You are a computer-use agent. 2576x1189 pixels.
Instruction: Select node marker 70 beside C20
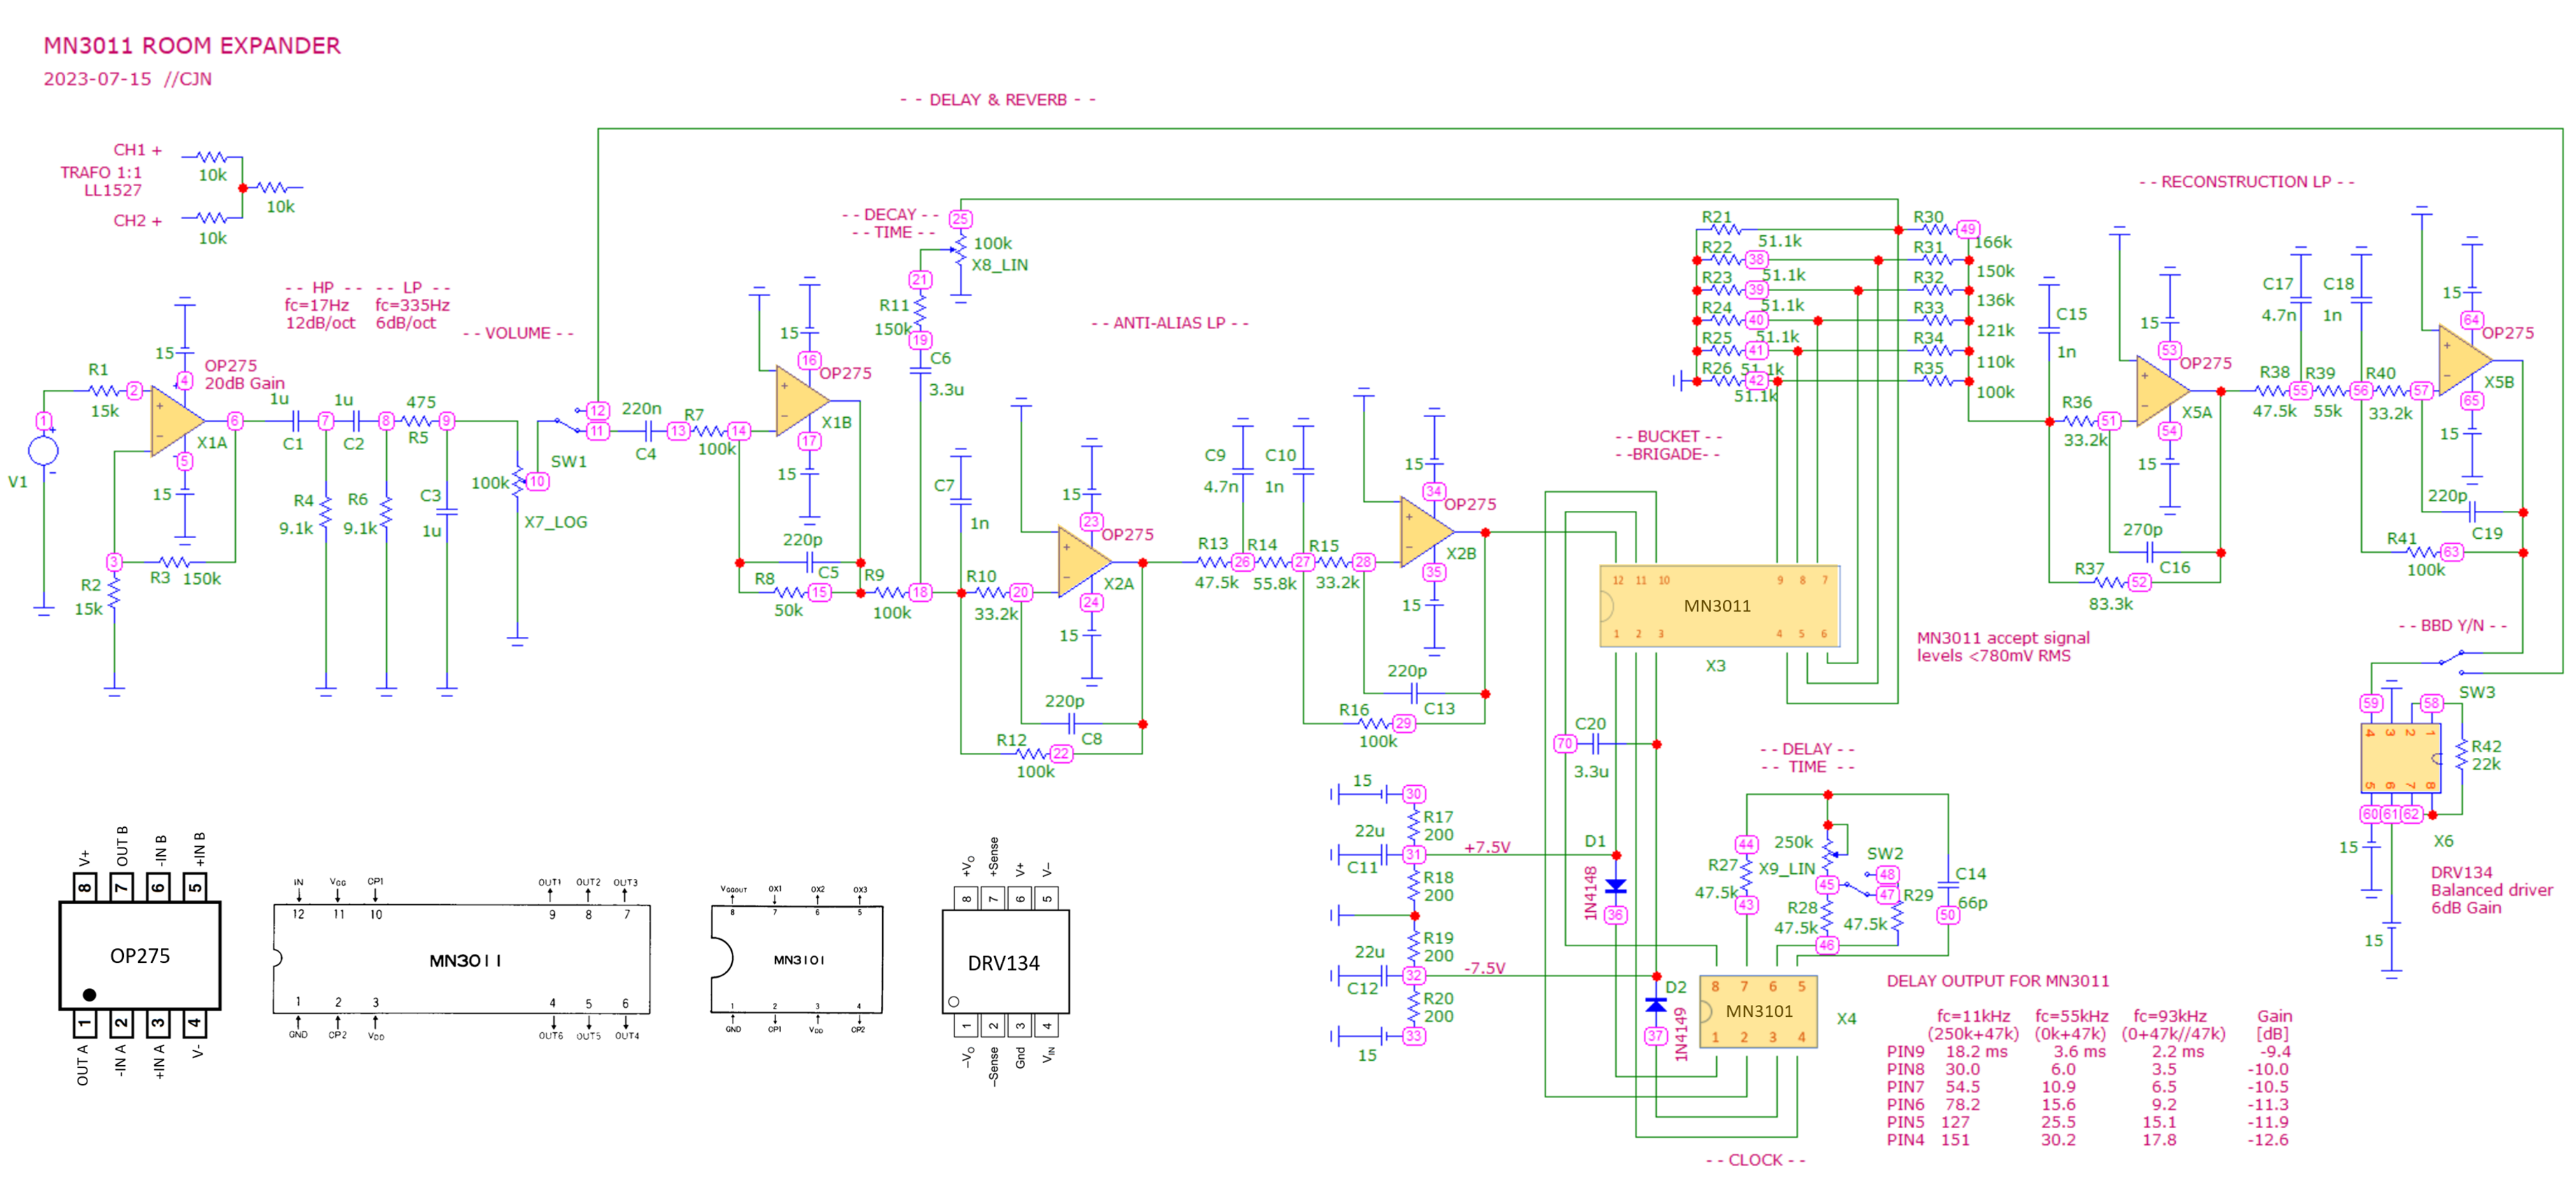[x=1564, y=744]
